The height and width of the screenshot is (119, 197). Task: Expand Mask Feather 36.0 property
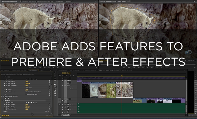point(4,81)
